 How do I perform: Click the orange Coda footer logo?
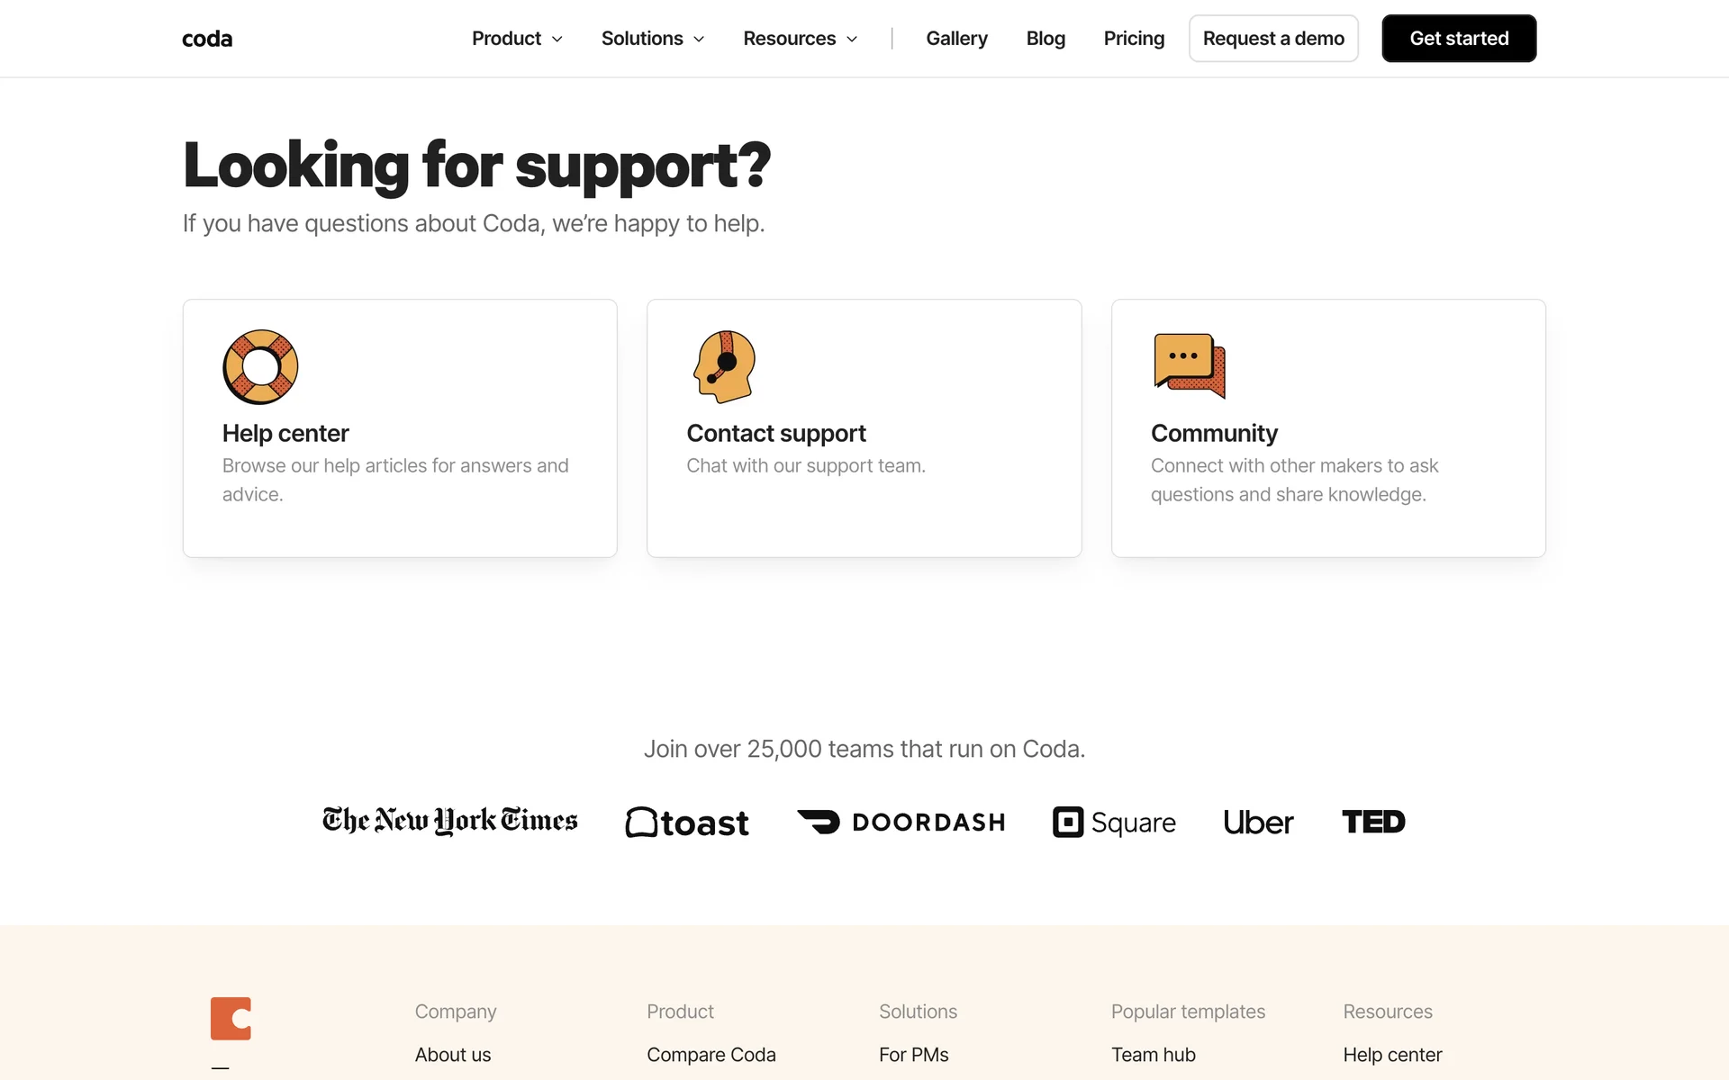pos(231,1019)
